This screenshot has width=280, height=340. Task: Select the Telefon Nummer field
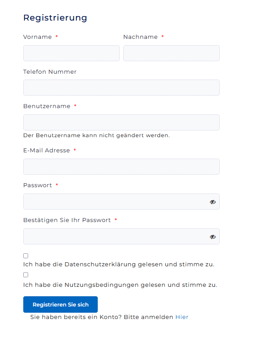pos(121,88)
